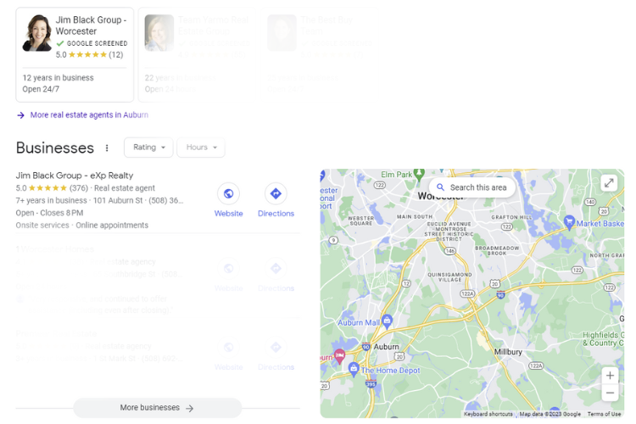Click the Interstate 90 shield near Auburn

point(365,347)
